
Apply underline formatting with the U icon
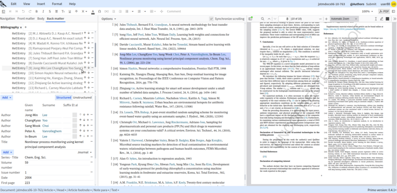(69, 11)
